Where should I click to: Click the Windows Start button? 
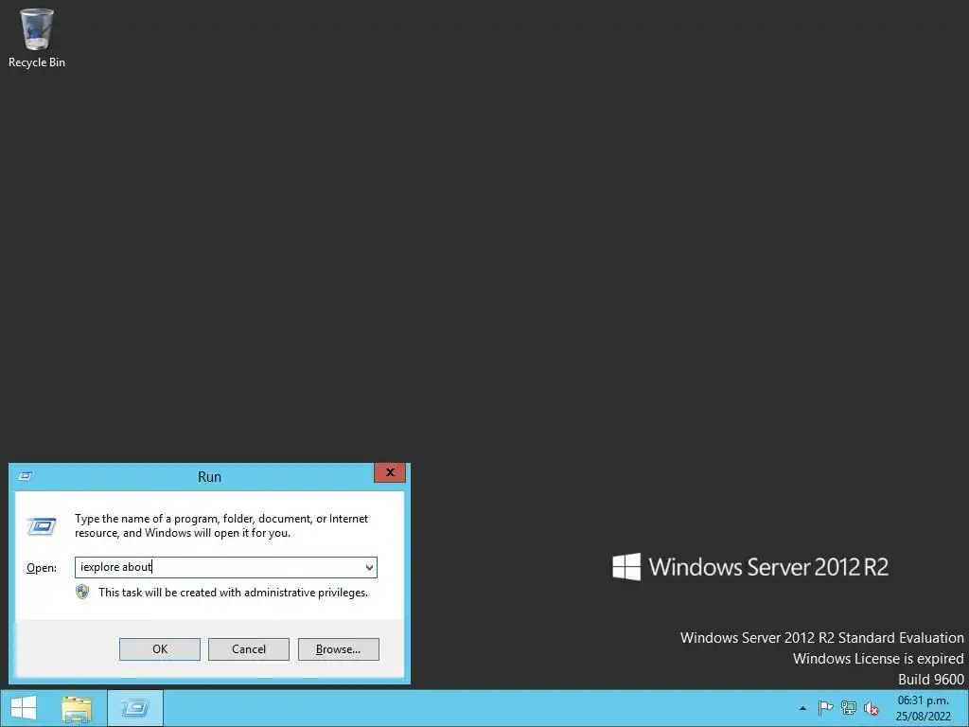coord(24,708)
